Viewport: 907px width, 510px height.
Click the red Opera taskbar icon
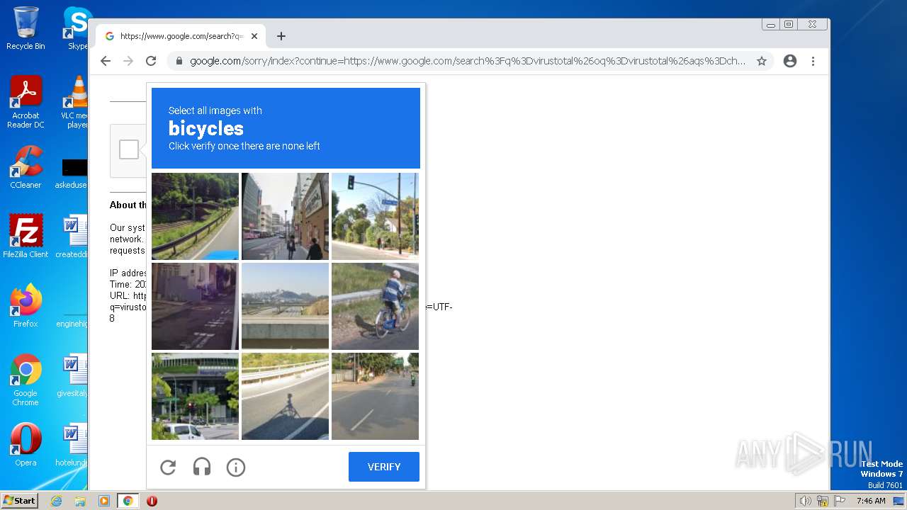click(x=152, y=501)
